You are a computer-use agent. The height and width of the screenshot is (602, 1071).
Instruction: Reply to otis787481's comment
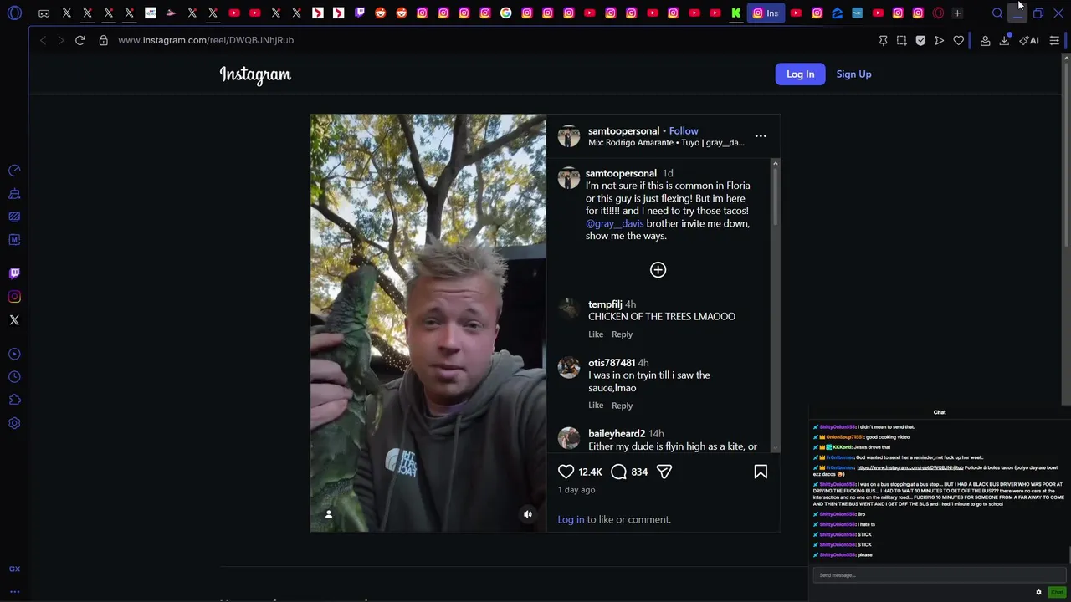click(x=622, y=406)
